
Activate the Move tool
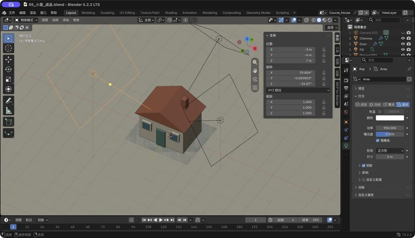[8, 59]
